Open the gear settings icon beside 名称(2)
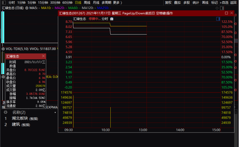 [x=6, y=112]
